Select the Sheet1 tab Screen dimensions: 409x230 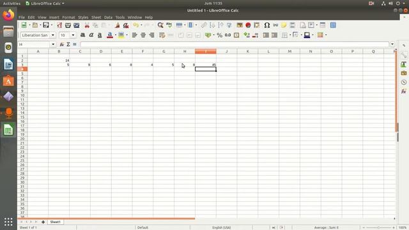pos(55,222)
